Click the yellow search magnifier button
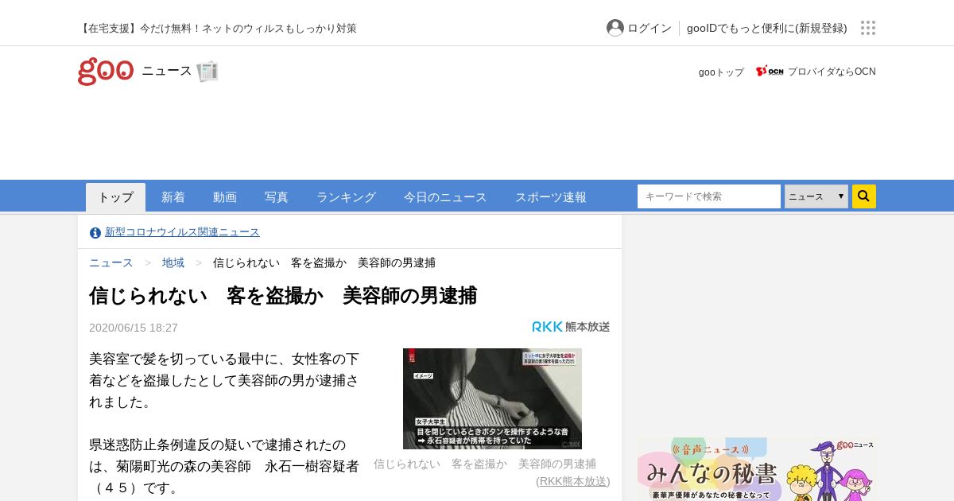This screenshot has height=501, width=954. click(x=864, y=196)
